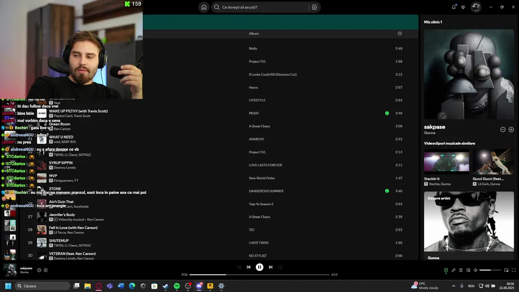Go to Spotify Home via house icon
The width and height of the screenshot is (519, 292).
tap(204, 7)
